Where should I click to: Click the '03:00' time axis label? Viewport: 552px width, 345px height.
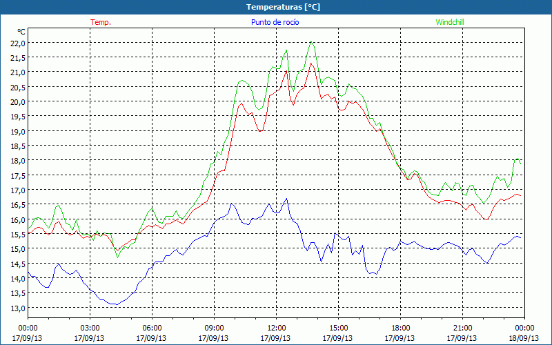pyautogui.click(x=90, y=328)
